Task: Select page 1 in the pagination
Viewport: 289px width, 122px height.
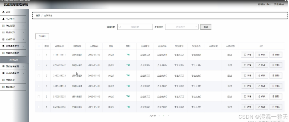Action: pos(164,116)
